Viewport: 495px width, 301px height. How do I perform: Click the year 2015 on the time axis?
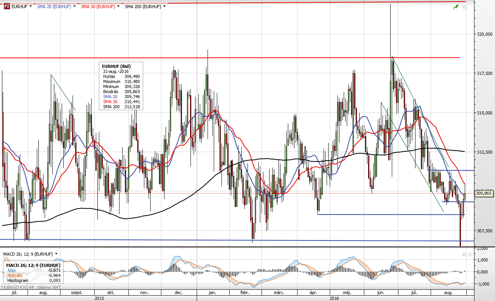click(99, 299)
